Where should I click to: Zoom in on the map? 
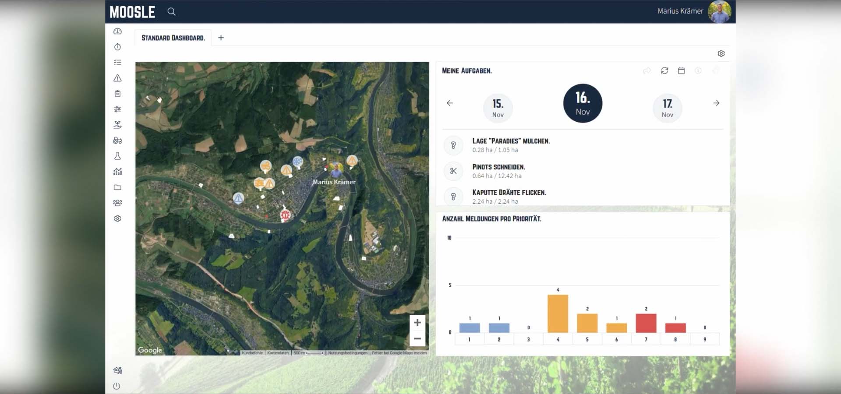point(417,323)
